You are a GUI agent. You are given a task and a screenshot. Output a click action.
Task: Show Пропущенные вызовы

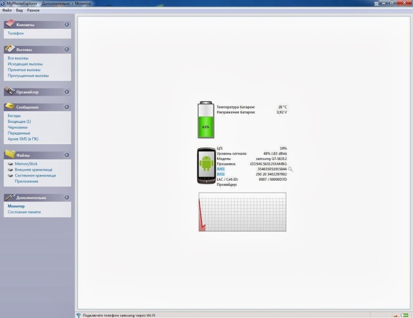(28, 75)
